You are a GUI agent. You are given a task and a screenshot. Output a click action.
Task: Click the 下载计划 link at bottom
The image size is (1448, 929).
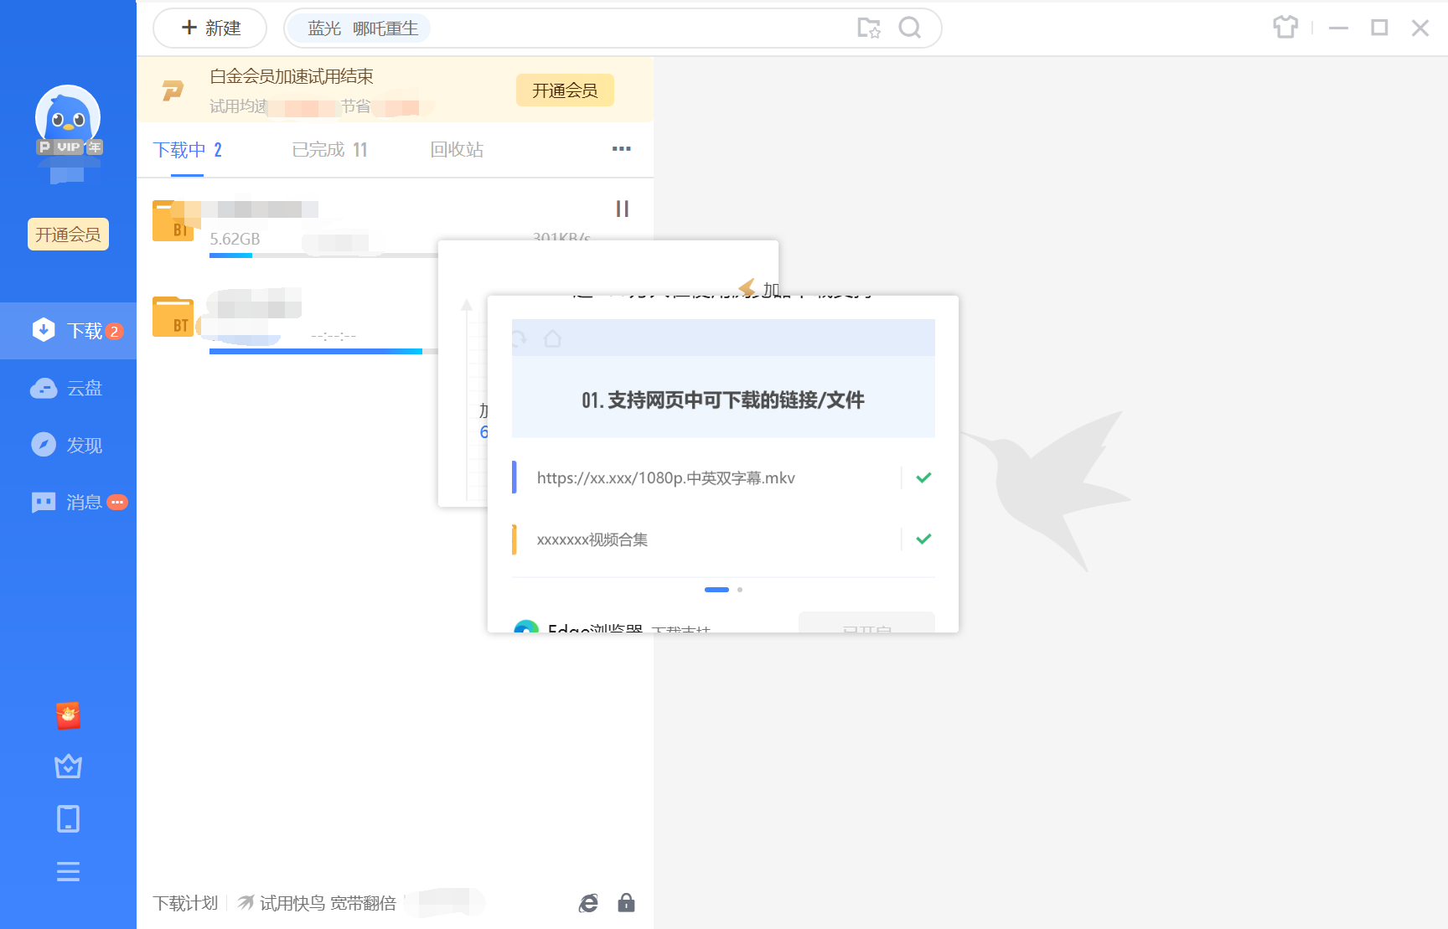(x=185, y=903)
